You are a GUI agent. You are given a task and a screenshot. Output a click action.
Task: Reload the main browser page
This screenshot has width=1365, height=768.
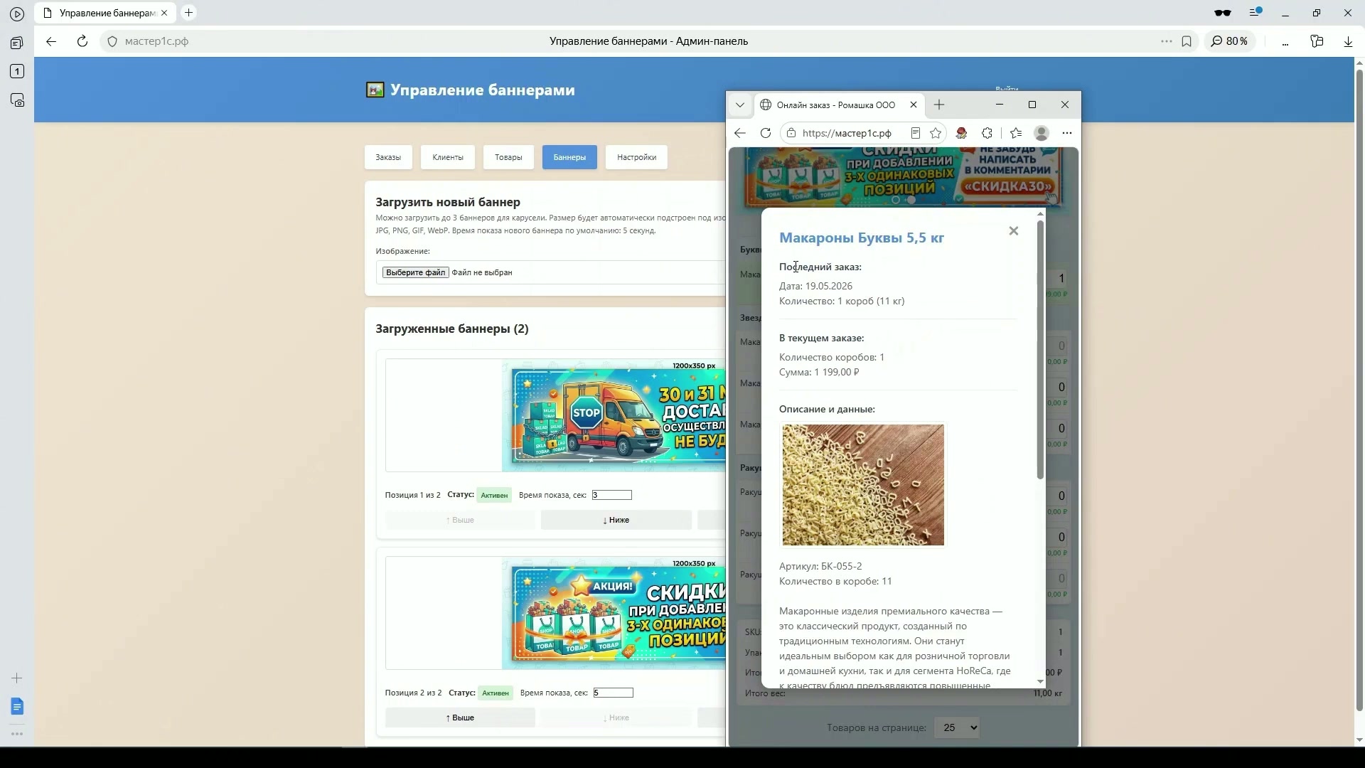[x=82, y=41]
